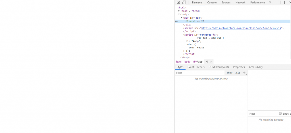Image resolution: width=291 pixels, height=133 pixels.
Task: Switch to the Console tab
Action: tap(212, 3)
